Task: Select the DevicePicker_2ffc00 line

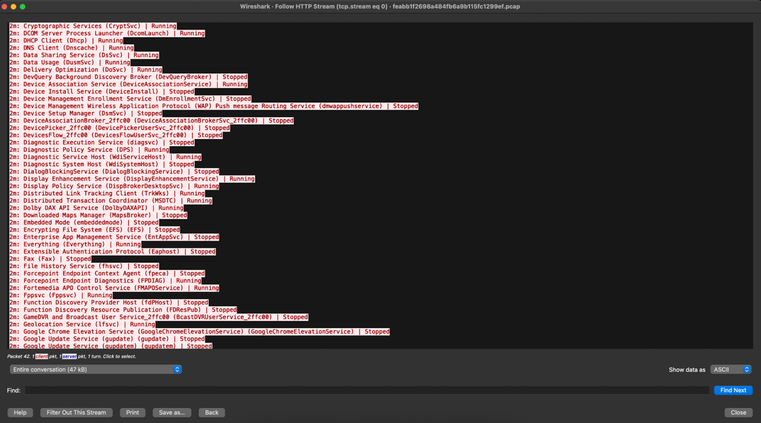Action: tap(120, 128)
